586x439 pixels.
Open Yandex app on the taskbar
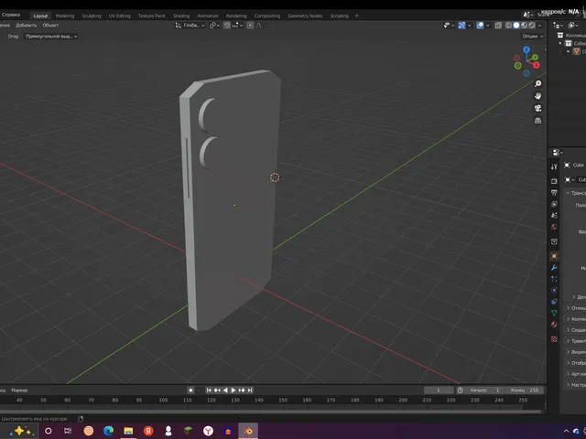tap(148, 431)
